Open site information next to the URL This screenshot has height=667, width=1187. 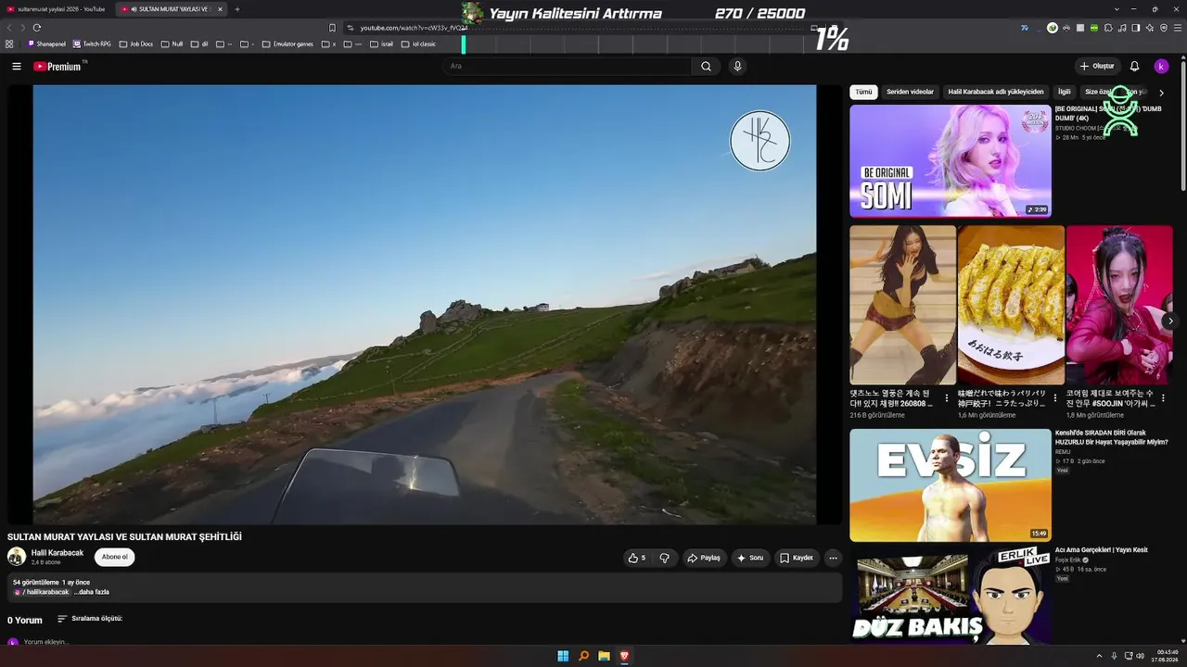[x=350, y=28]
